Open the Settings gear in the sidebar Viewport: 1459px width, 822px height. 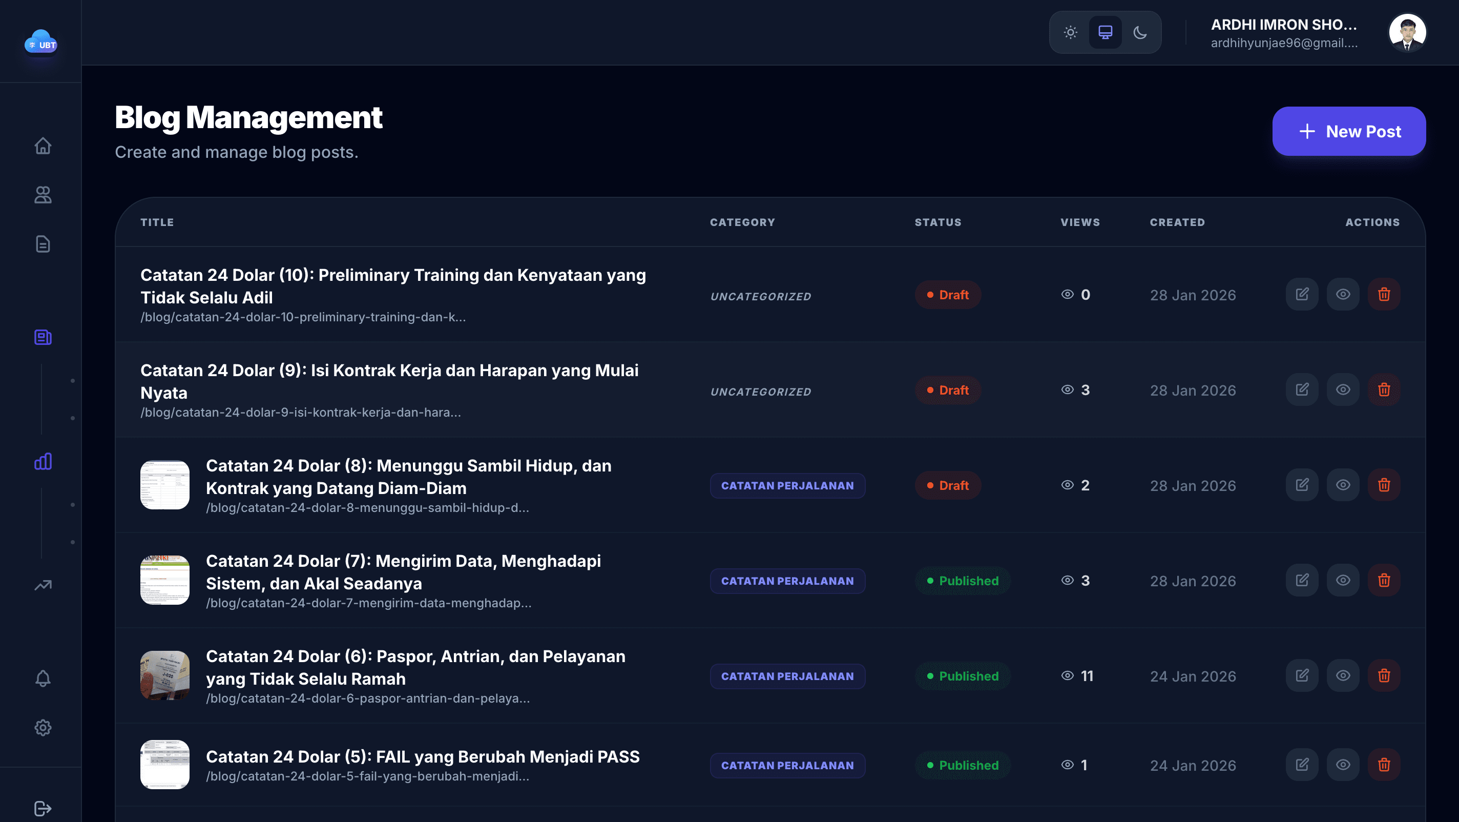pyautogui.click(x=43, y=728)
